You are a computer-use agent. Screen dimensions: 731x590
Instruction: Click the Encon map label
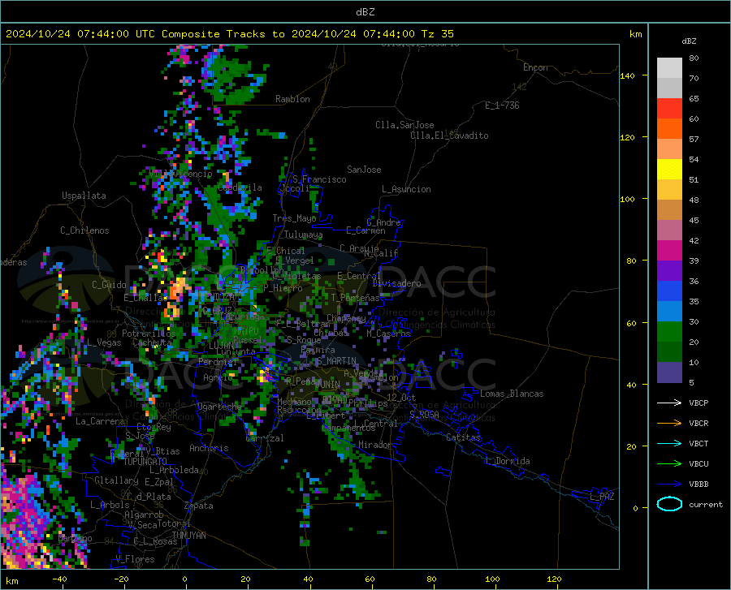click(535, 67)
